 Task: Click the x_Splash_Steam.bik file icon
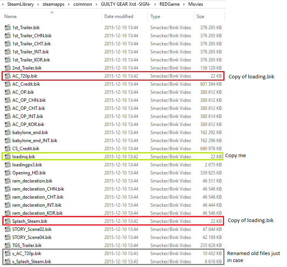[8, 261]
